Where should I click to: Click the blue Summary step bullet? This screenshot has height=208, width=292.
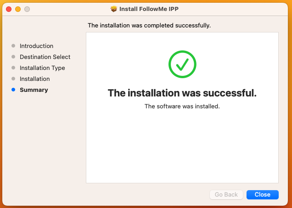pos(13,90)
